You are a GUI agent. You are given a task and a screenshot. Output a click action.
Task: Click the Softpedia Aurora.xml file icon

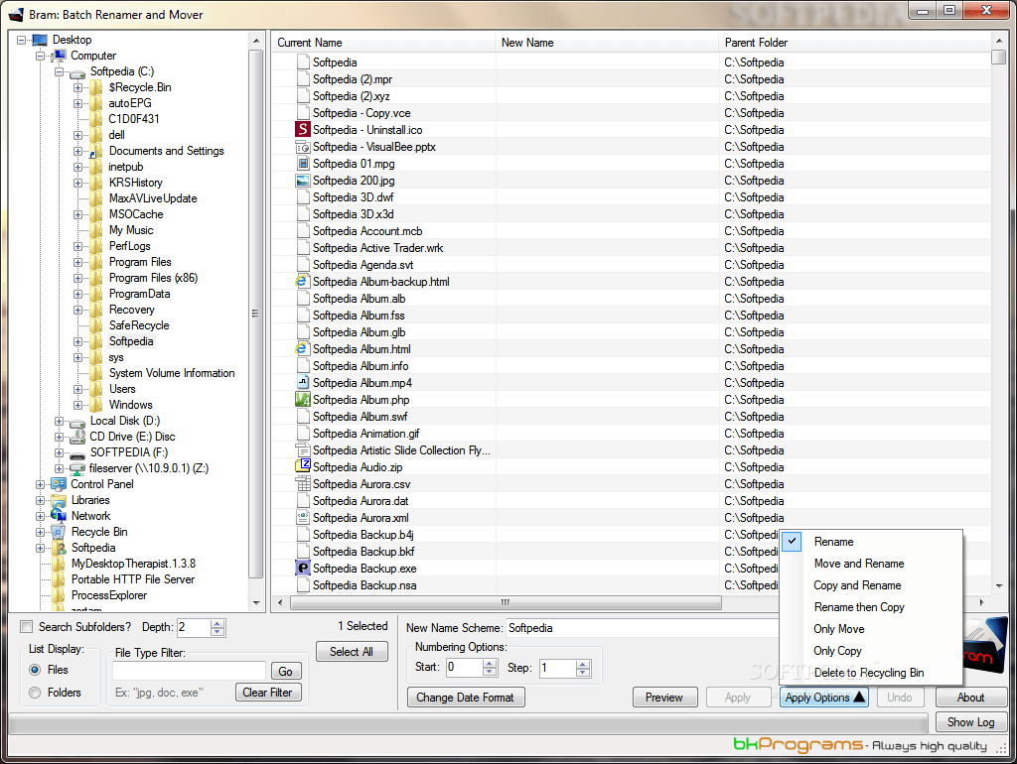point(302,517)
